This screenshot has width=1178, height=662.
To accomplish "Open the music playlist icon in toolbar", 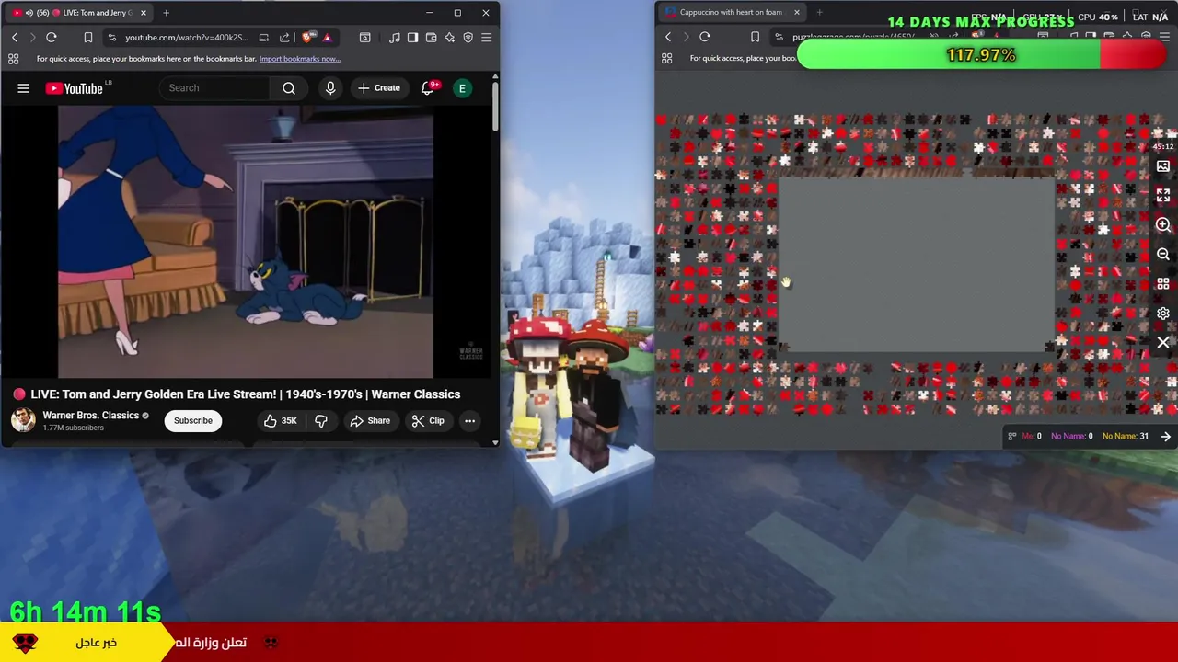I will 395,38.
